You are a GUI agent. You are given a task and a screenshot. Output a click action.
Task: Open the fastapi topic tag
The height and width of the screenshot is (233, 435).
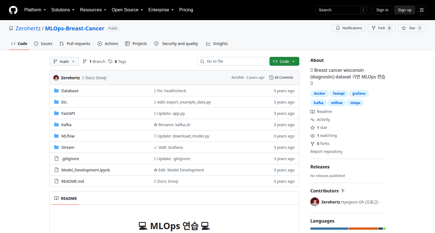339,94
